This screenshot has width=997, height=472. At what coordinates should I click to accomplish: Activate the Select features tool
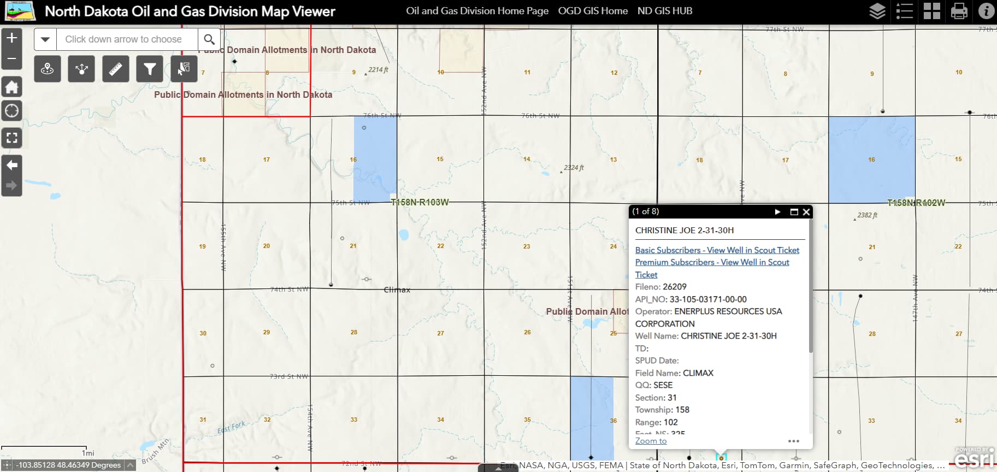coord(184,69)
